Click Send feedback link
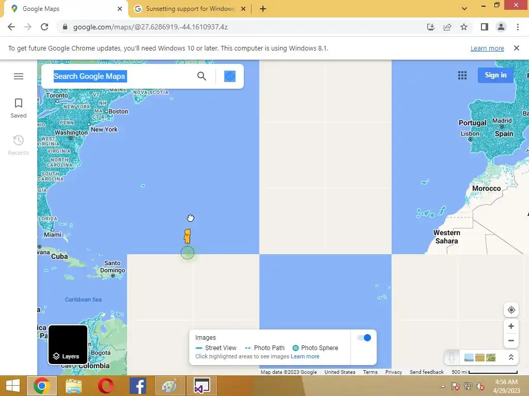This screenshot has width=529, height=396. click(x=427, y=372)
